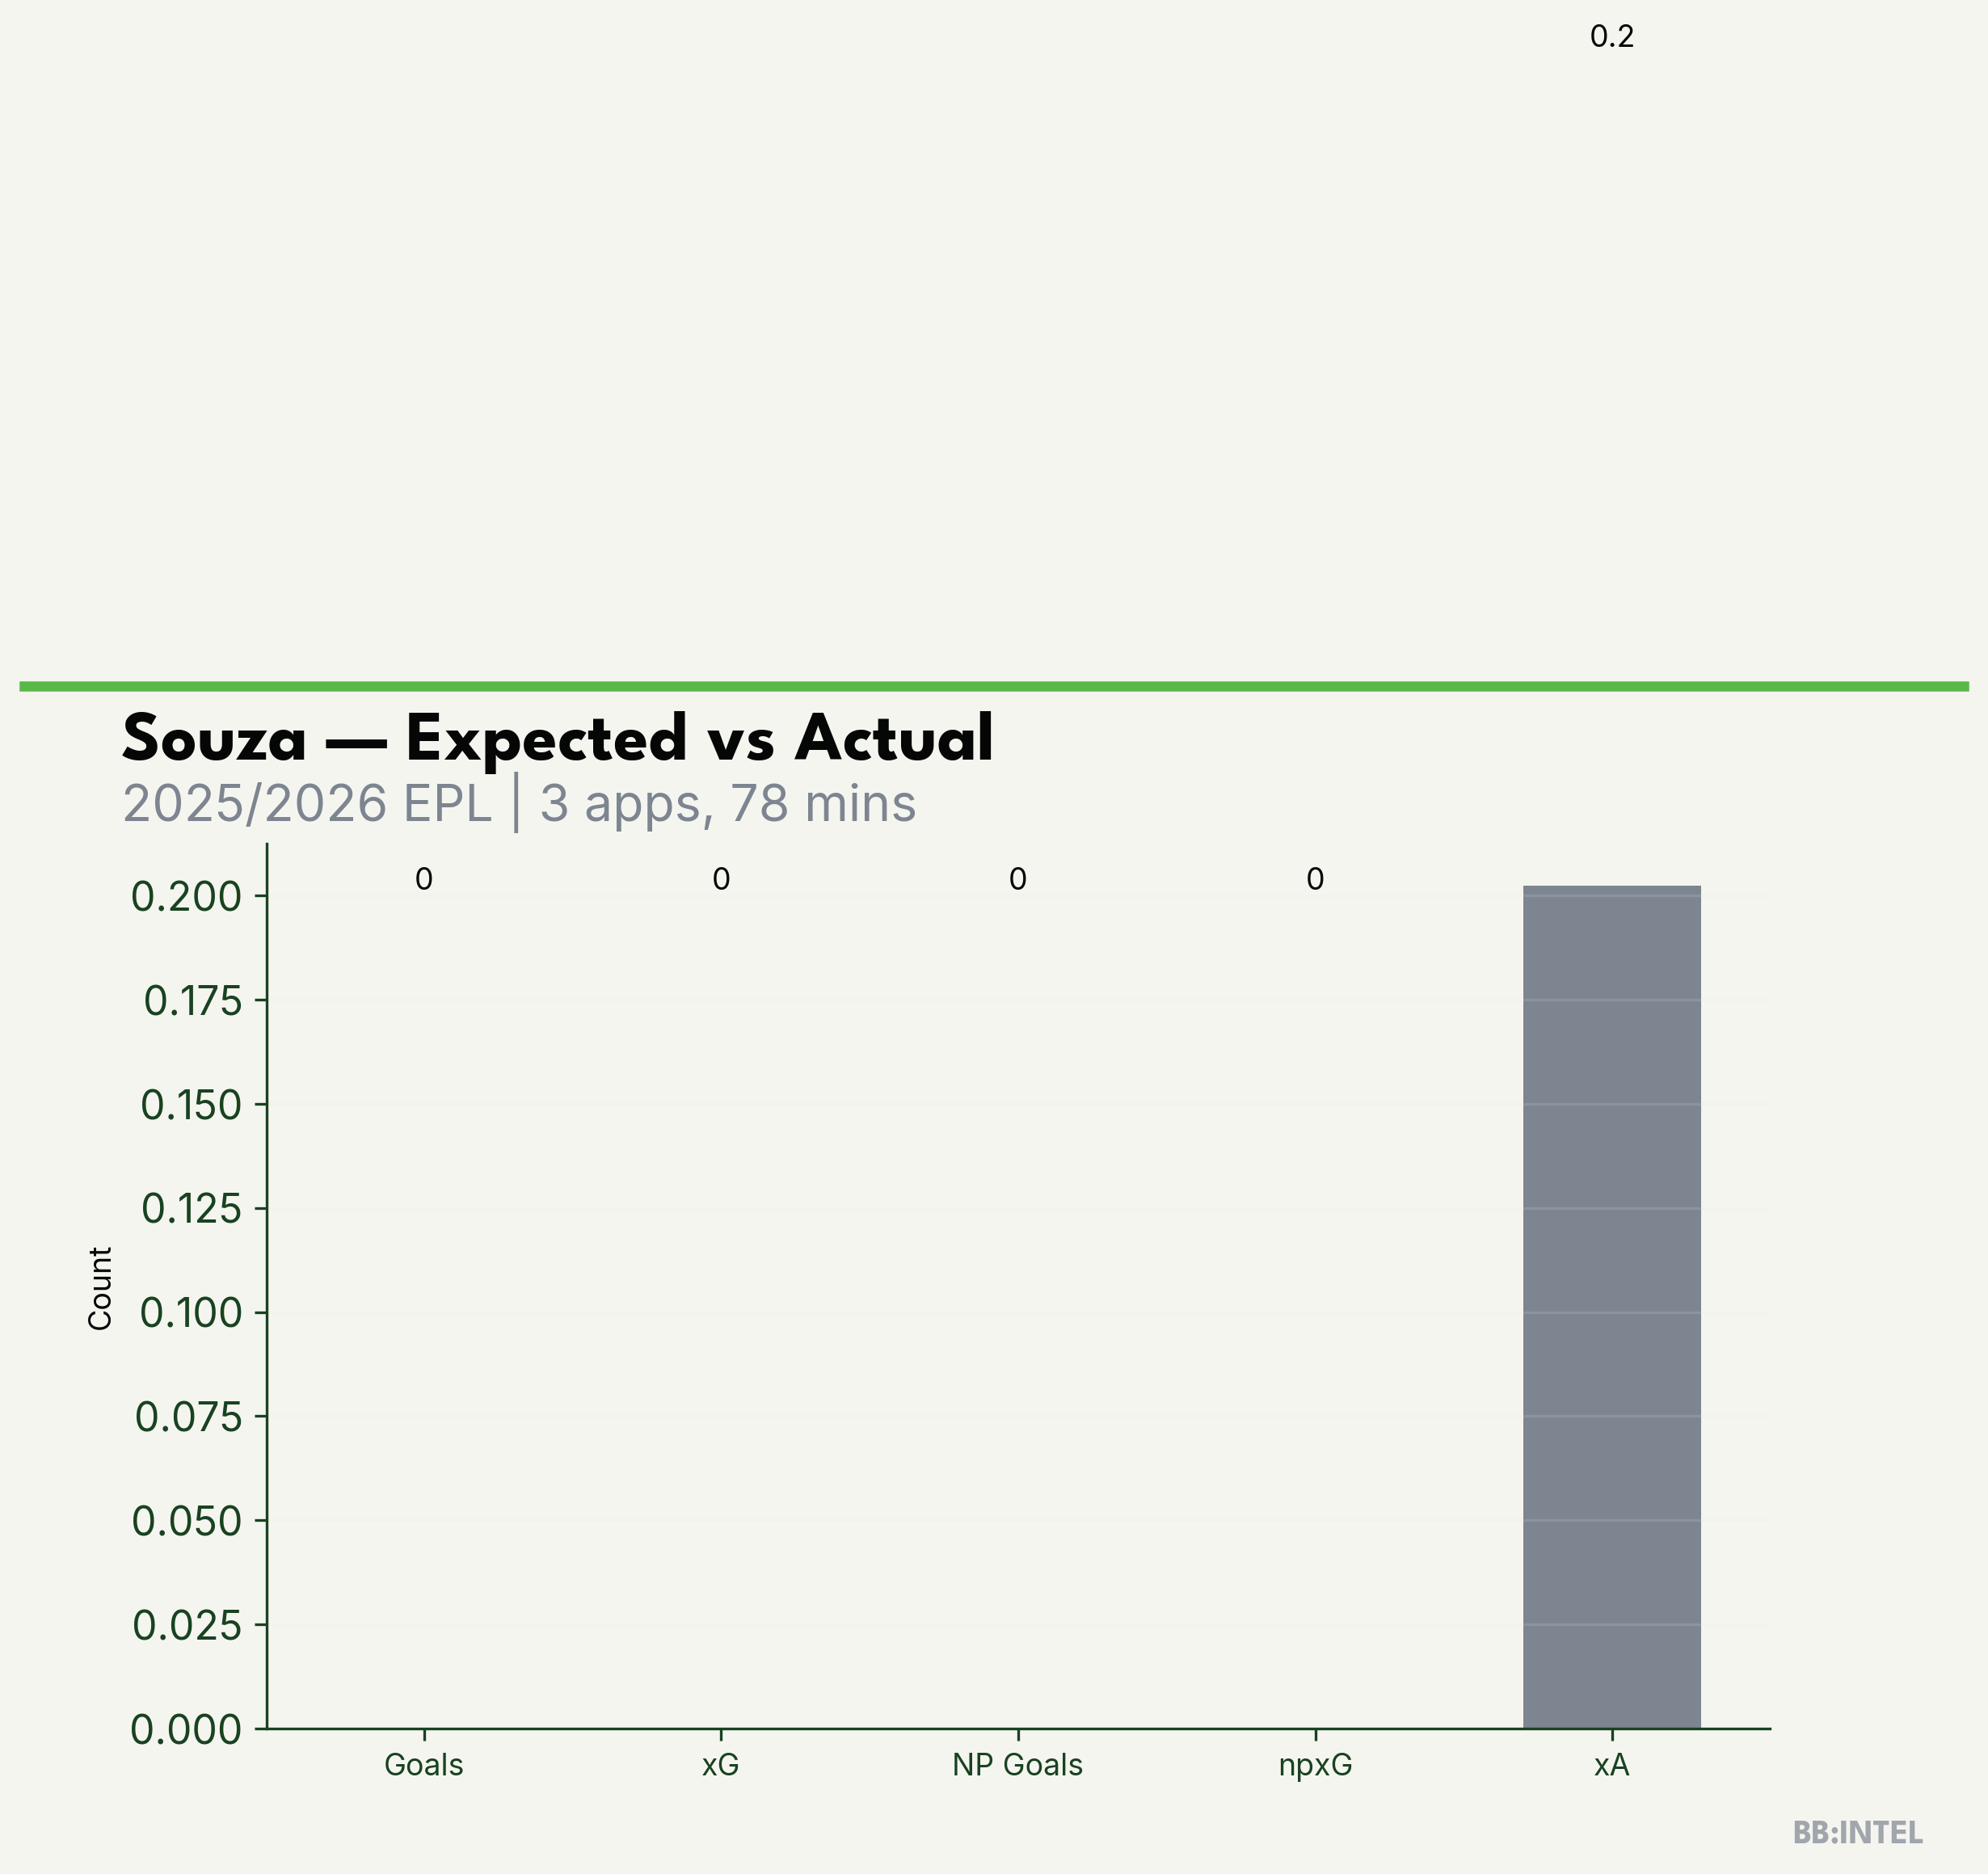Image resolution: width=1988 pixels, height=1874 pixels.
Task: Select the 0.175 y-axis tick label
Action: [x=192, y=1001]
